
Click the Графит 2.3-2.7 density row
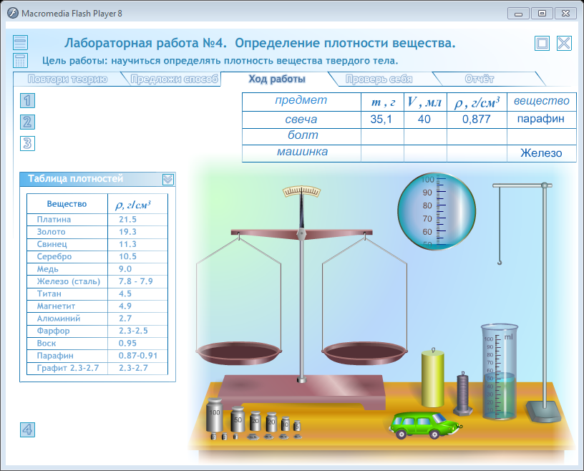[x=97, y=368]
